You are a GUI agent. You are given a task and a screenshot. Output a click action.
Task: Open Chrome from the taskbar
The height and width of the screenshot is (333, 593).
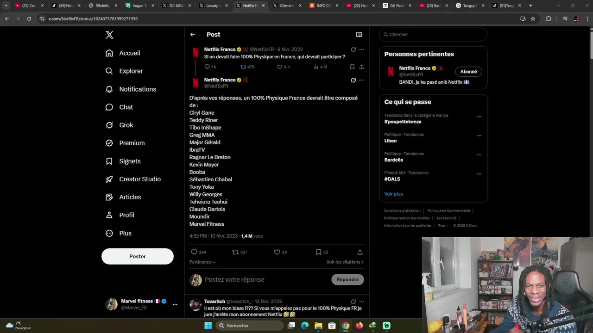[346, 326]
